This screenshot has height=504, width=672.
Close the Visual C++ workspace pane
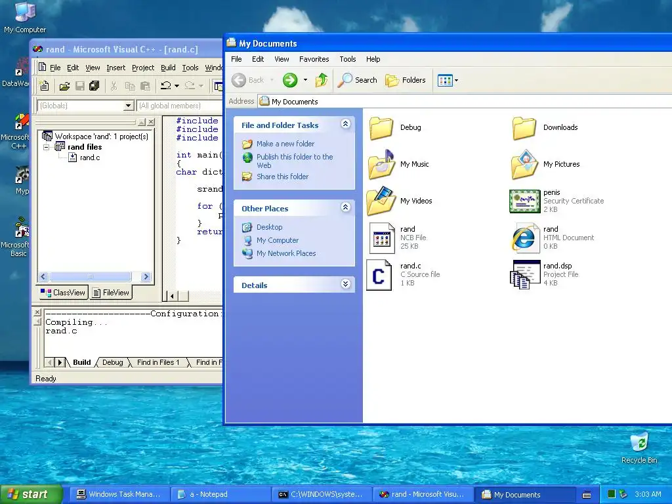151,122
